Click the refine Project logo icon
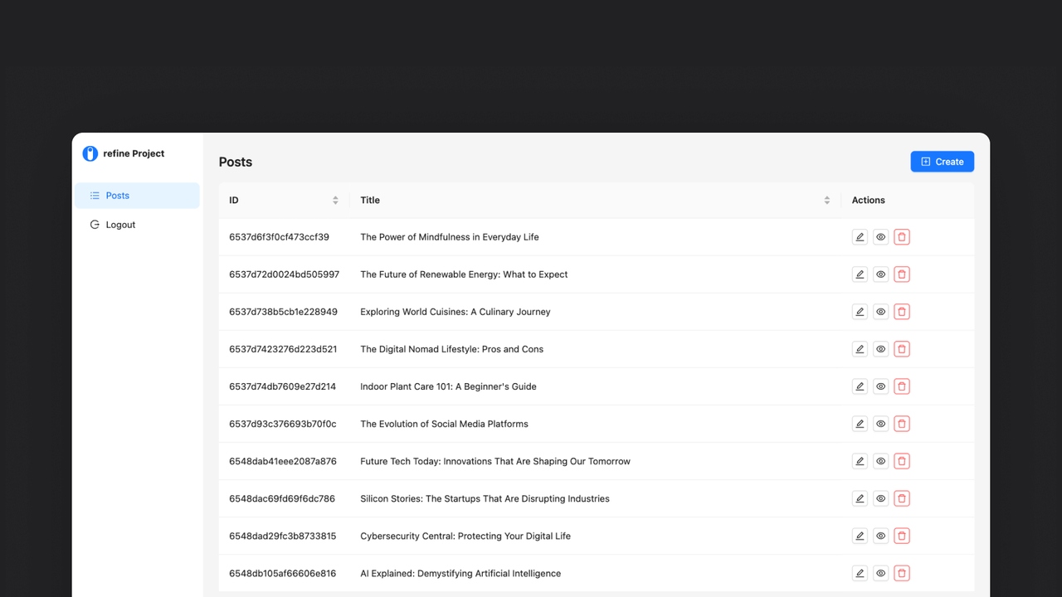 point(90,153)
